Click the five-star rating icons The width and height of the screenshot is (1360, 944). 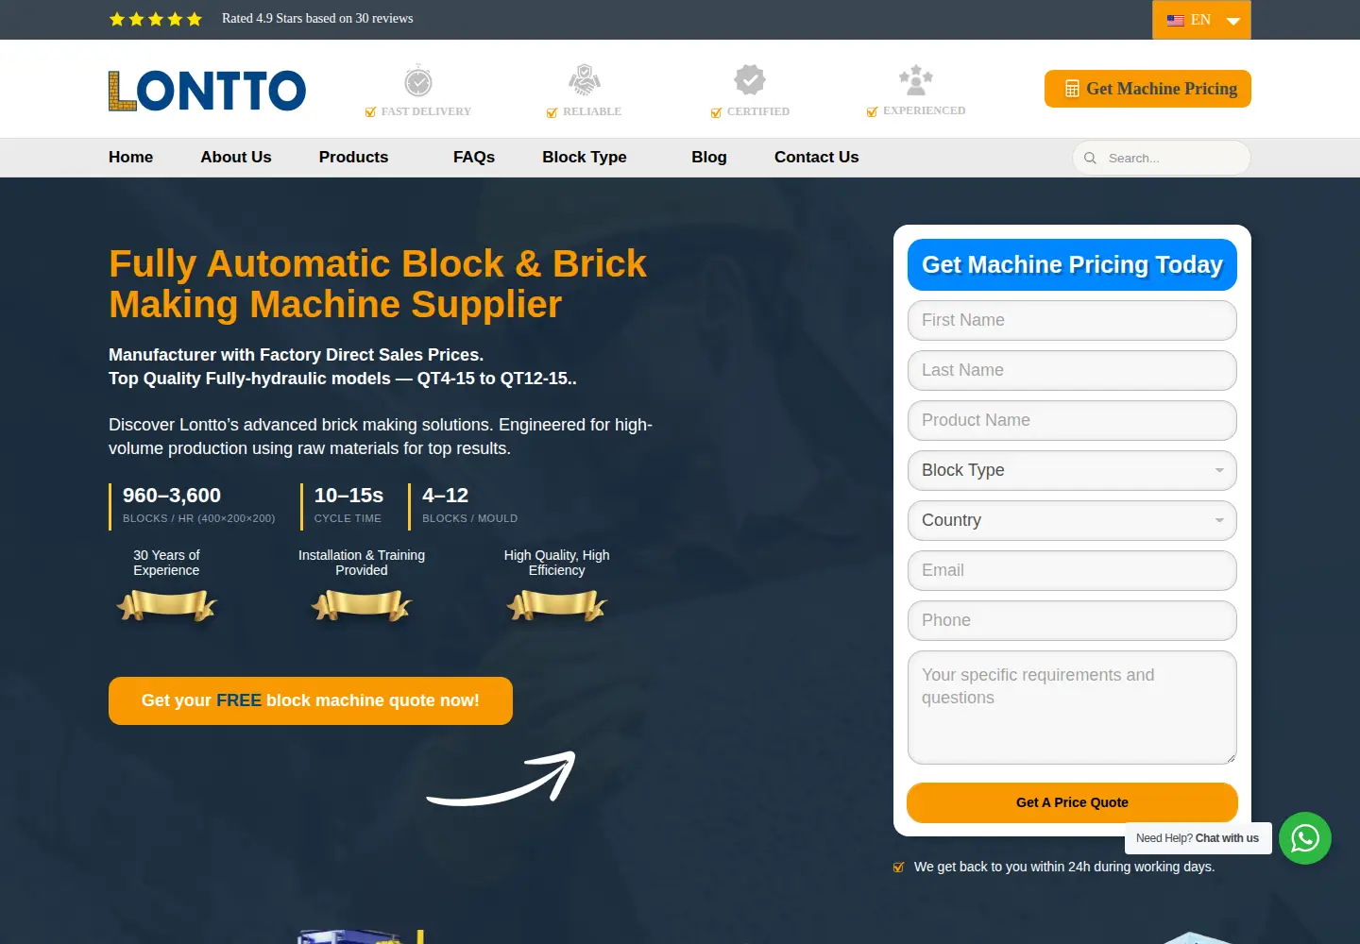tap(156, 19)
